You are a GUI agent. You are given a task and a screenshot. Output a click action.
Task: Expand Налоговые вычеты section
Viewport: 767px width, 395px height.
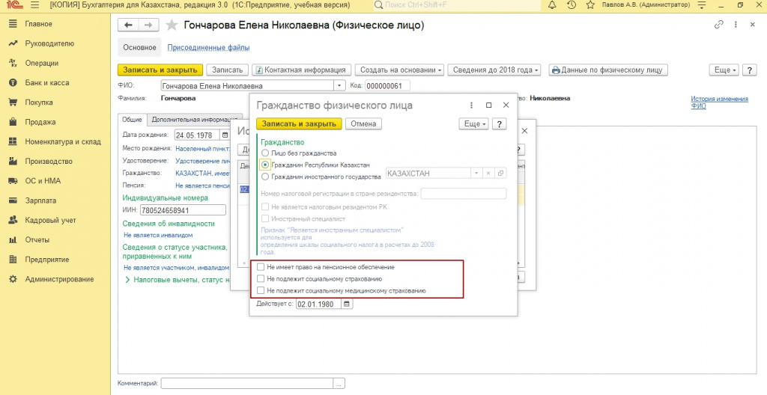click(x=127, y=280)
